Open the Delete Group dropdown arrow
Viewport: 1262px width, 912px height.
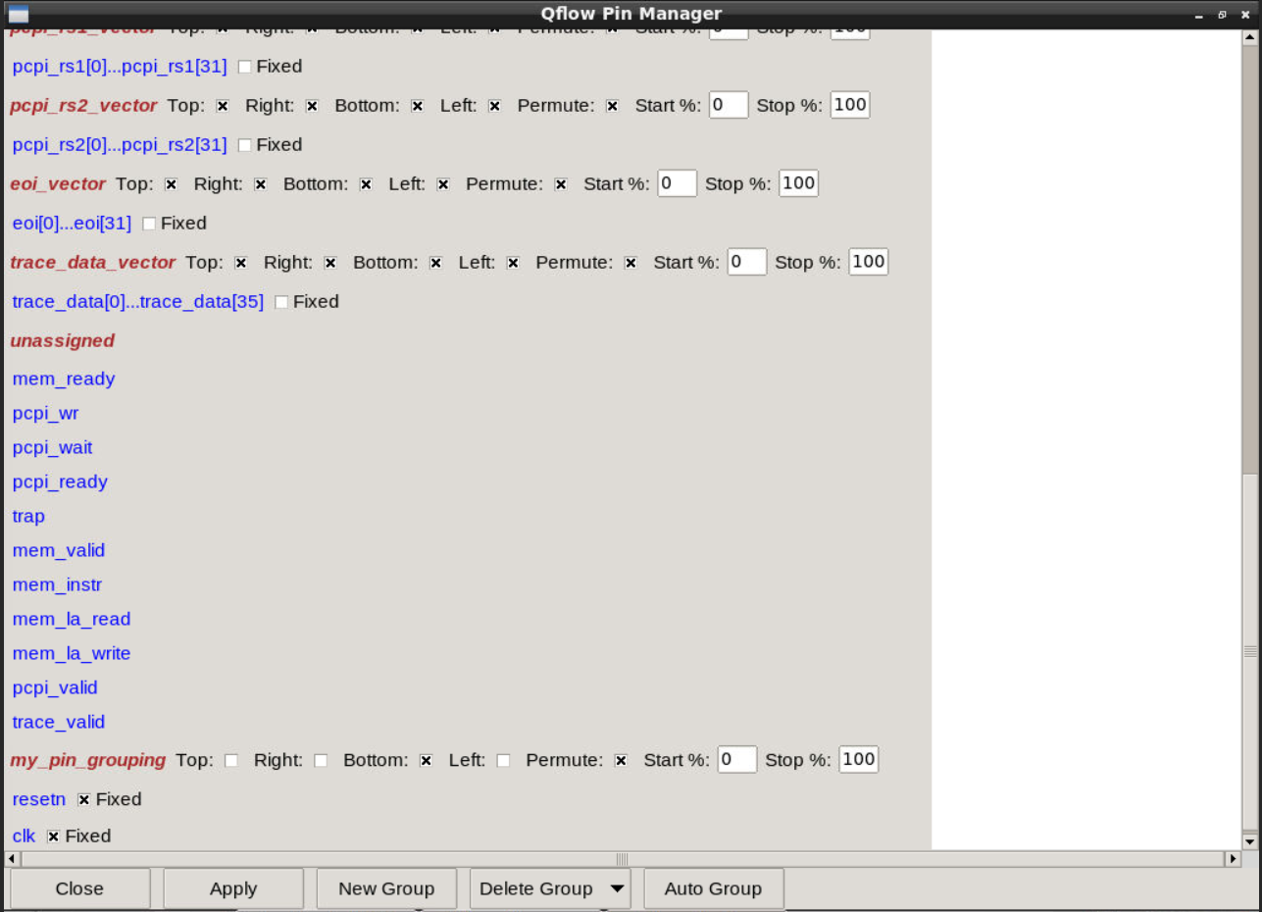point(620,888)
